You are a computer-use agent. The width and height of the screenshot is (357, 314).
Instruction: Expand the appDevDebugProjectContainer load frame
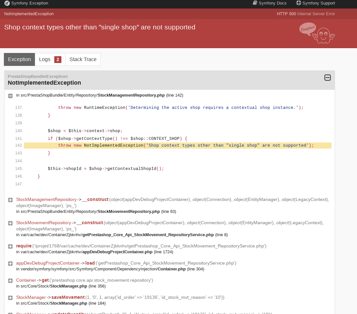[x=10, y=263]
